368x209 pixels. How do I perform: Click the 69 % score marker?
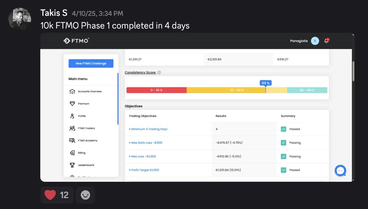click(266, 83)
